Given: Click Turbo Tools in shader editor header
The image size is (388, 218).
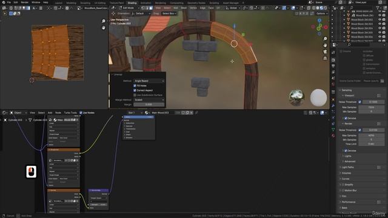Looking at the screenshot, I should pyautogui.click(x=70, y=113).
